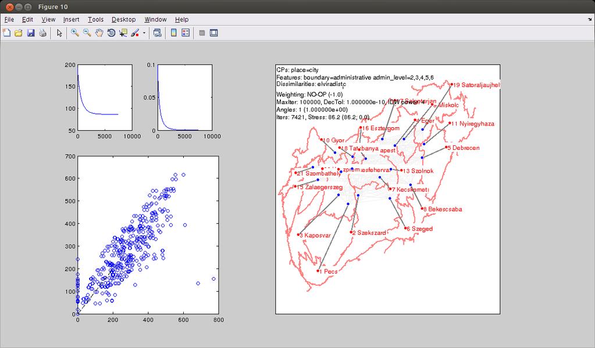Click the "19 Satoraljaujhely" map label
The width and height of the screenshot is (595, 348).
(x=476, y=85)
